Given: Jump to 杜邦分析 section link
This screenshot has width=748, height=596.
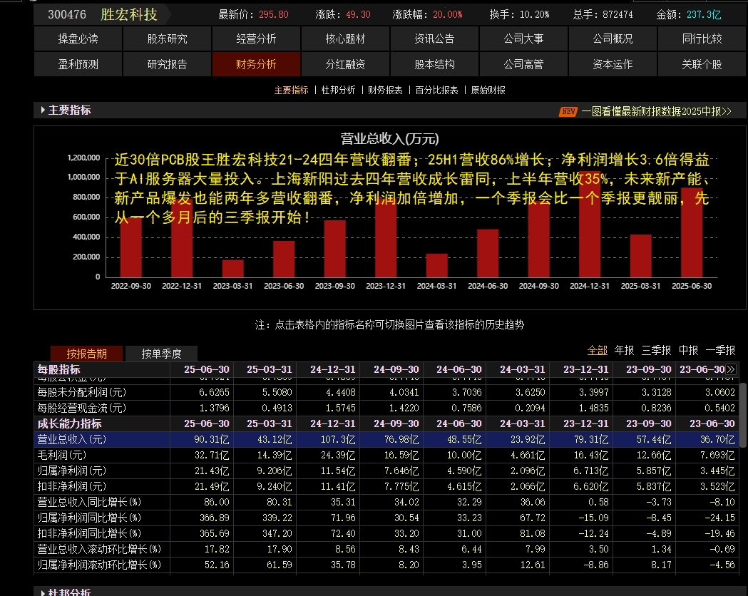Looking at the screenshot, I should 338,90.
